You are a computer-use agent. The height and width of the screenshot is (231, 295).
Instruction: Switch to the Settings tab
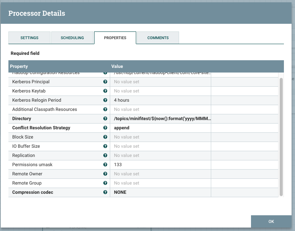tap(29, 38)
